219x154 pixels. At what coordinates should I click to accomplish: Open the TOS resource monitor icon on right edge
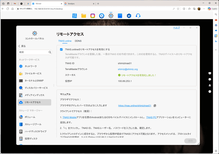pyautogui.click(x=210, y=73)
